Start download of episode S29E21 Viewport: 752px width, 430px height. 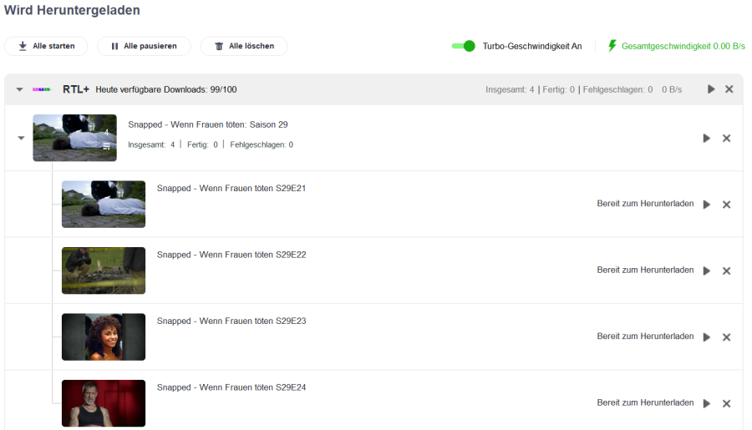707,205
